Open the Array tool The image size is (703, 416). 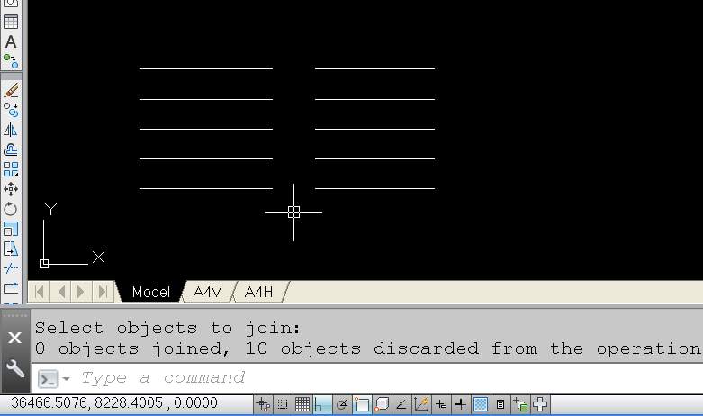[11, 169]
